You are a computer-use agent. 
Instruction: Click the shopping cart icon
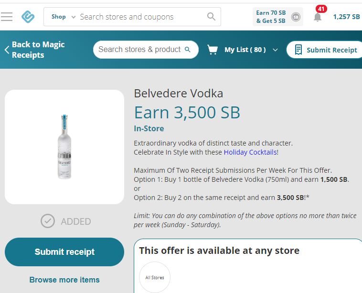click(x=213, y=50)
